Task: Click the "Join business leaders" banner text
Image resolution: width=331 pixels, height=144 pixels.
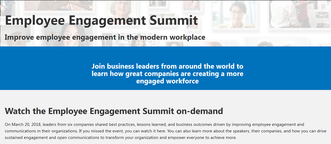Action: (x=167, y=67)
